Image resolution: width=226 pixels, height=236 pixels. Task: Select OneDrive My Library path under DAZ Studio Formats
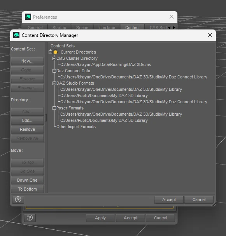(121, 89)
